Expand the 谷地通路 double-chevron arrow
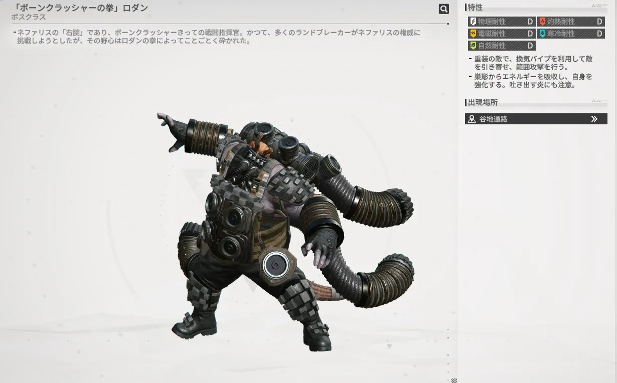Screen dimensions: 617x383 (594, 119)
